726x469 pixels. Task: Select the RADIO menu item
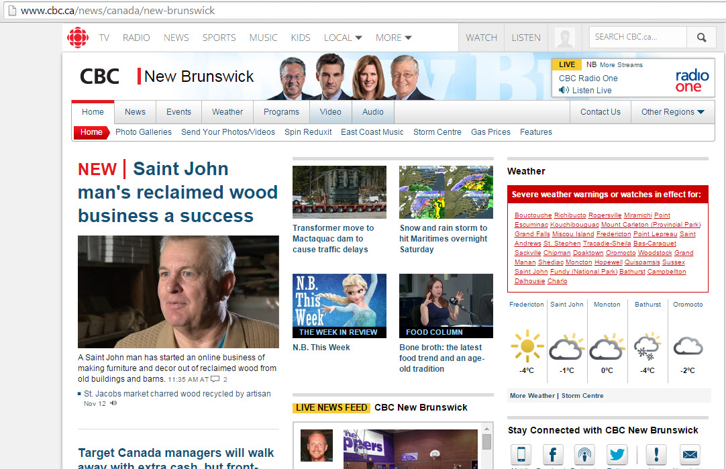(136, 38)
